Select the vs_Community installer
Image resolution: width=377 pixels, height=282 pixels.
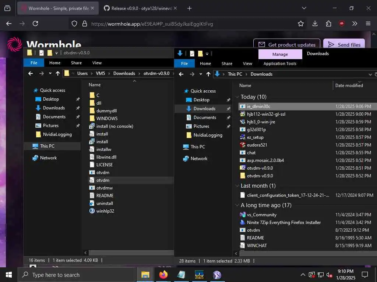pos(261,215)
